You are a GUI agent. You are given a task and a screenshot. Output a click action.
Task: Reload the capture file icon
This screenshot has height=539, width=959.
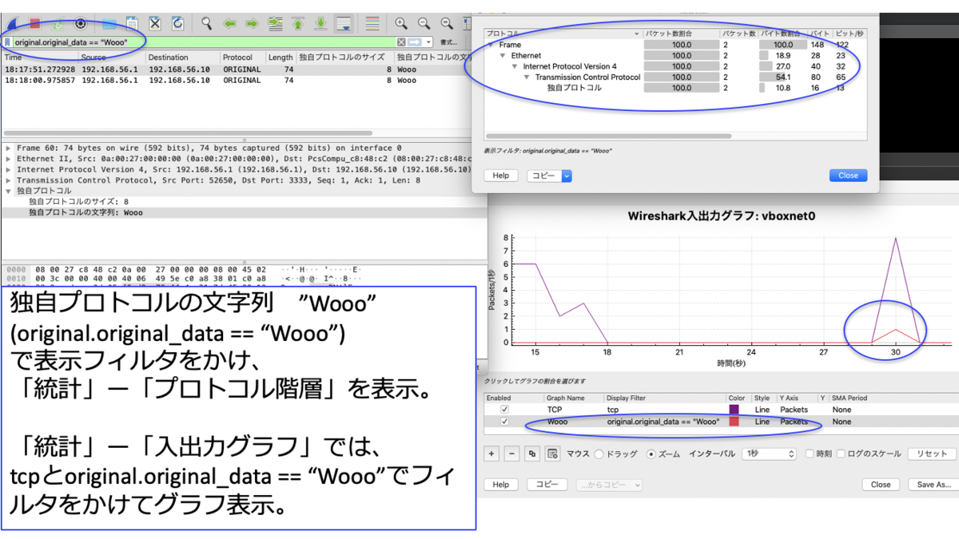[x=177, y=24]
